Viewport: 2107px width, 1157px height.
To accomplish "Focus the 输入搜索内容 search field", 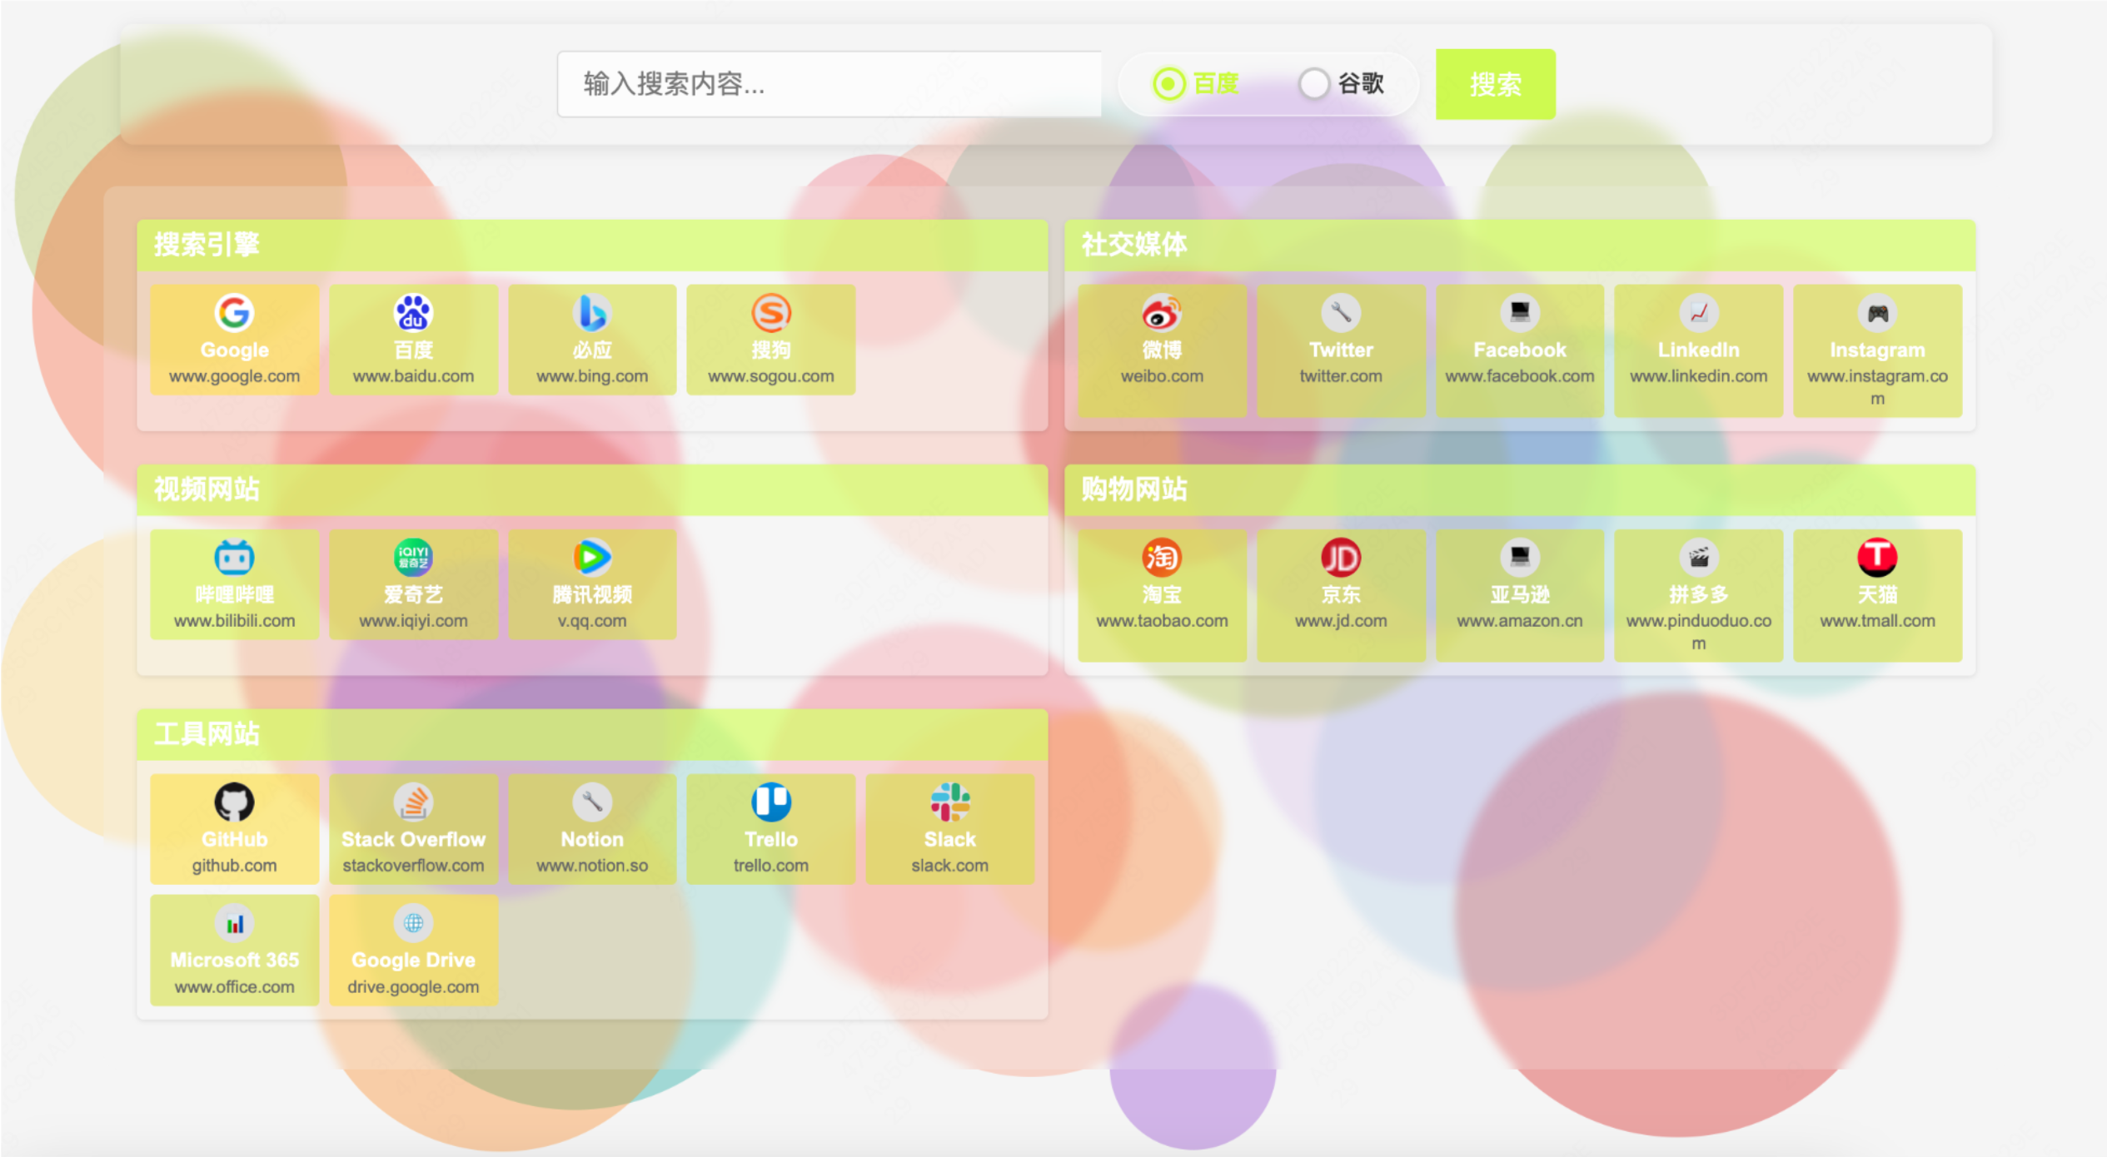I will click(x=829, y=84).
